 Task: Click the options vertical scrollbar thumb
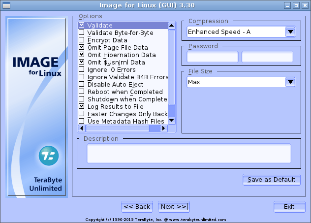tap(172, 67)
